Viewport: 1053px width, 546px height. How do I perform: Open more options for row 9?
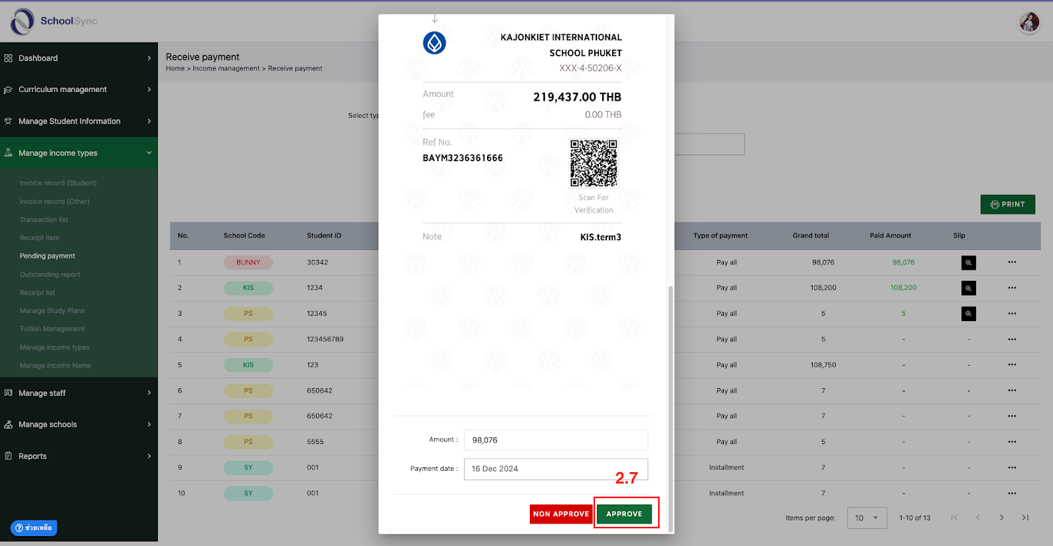1012,468
